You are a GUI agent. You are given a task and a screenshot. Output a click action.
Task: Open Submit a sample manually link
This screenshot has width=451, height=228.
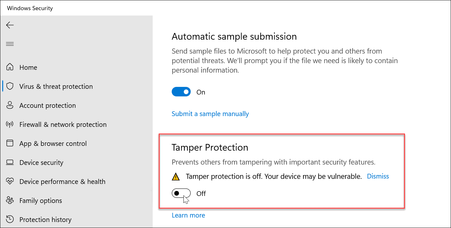coord(210,114)
